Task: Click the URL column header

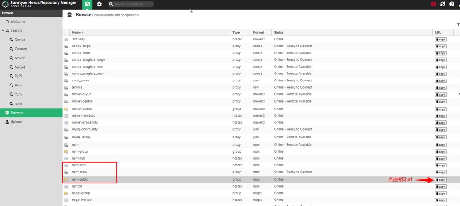Action: click(x=443, y=32)
